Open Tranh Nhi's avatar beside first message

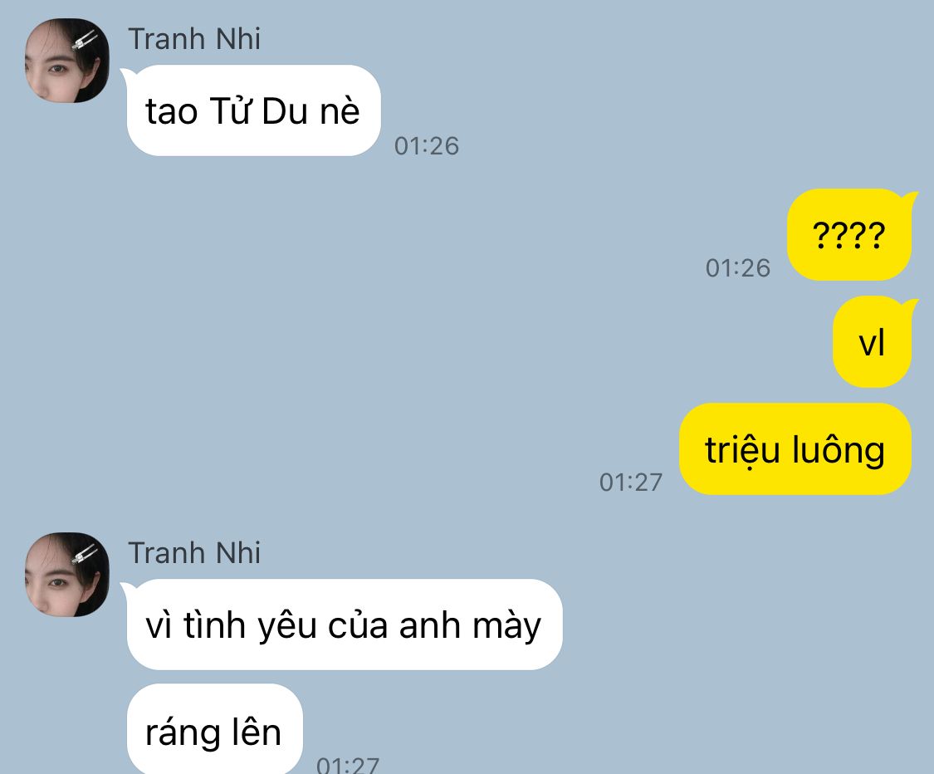pos(66,60)
